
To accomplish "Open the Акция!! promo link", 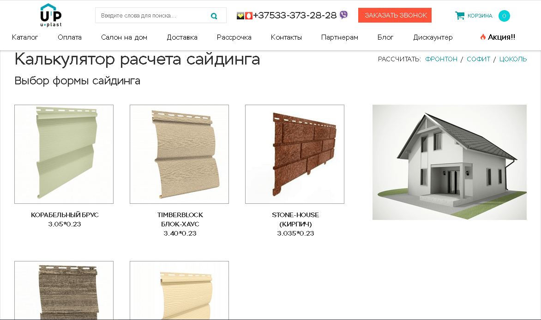I will (x=498, y=37).
